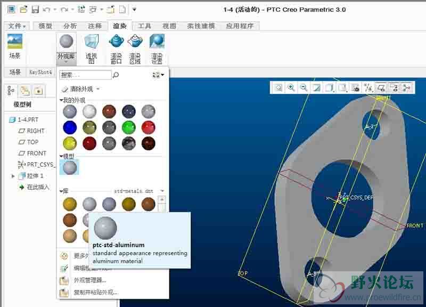Click the library list scrollbar up arrow

pyautogui.click(x=162, y=199)
